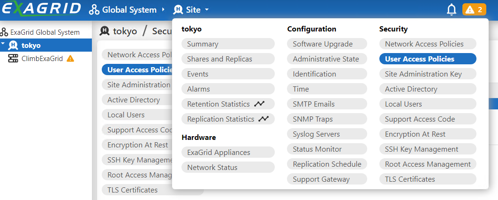The width and height of the screenshot is (498, 200).
Task: Open SNMP Traps configuration
Action: (327, 119)
